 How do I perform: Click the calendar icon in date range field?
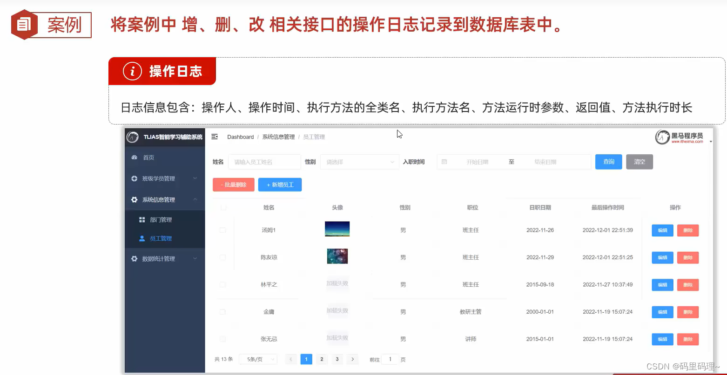click(x=444, y=162)
